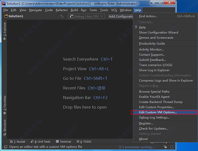
Task: Click the build hammer icon in toolbar
Action: tap(62, 16)
